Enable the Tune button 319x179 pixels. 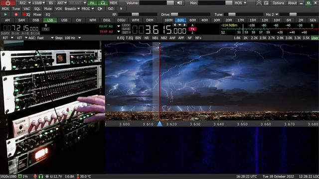coord(16,9)
